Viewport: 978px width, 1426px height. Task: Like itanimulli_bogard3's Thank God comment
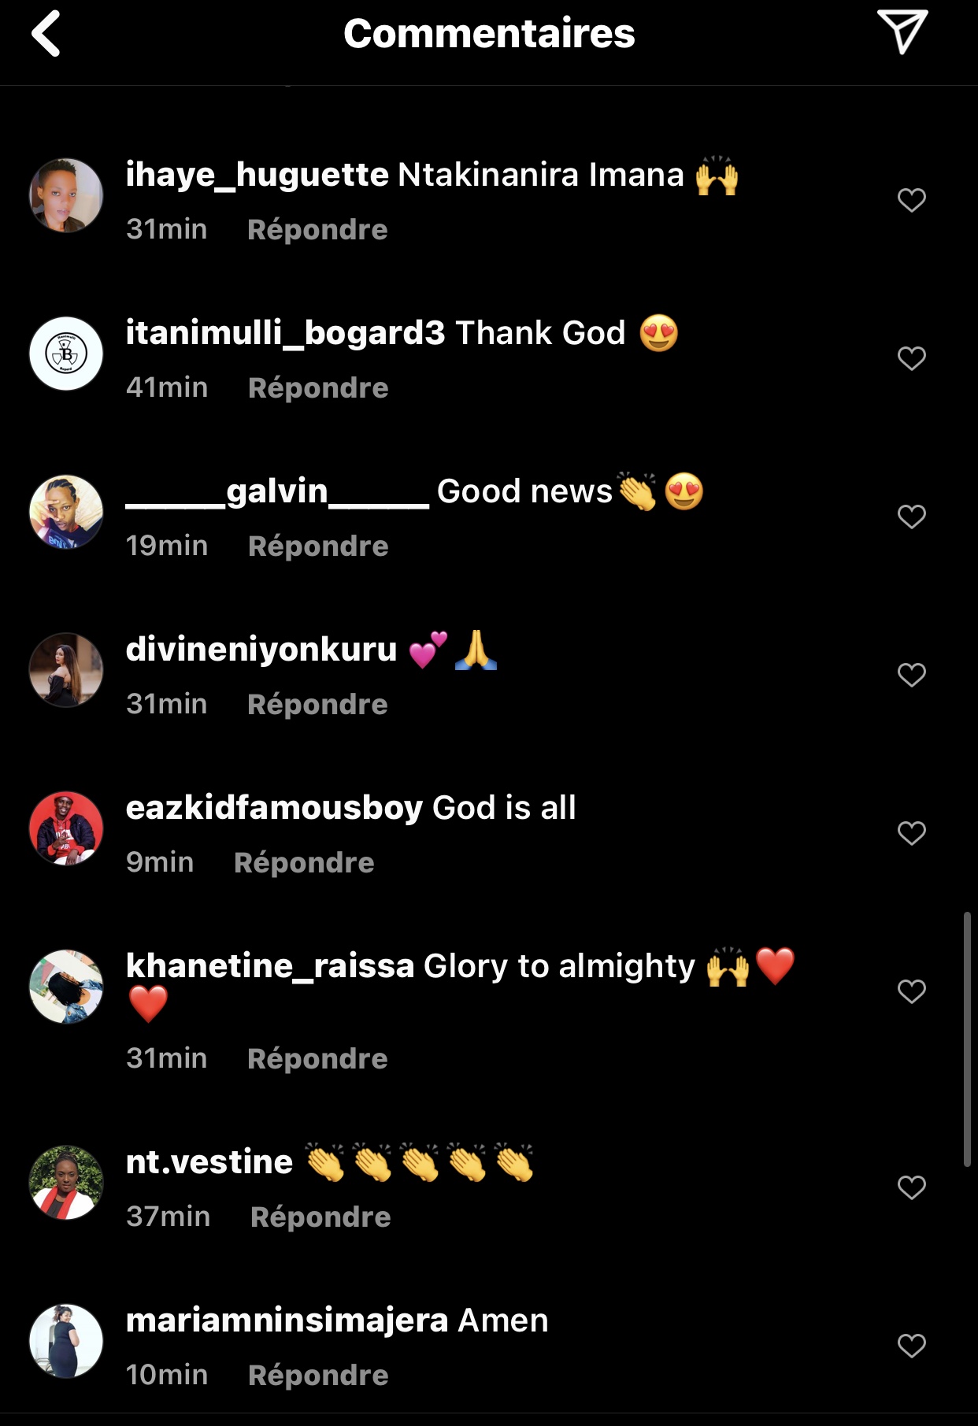(911, 358)
